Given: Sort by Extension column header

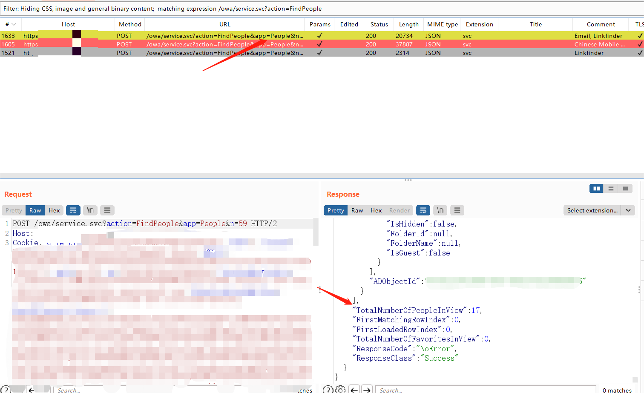Looking at the screenshot, I should tap(480, 24).
